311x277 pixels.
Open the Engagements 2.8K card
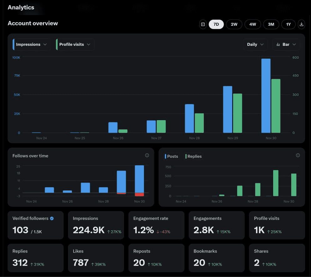pyautogui.click(x=217, y=225)
